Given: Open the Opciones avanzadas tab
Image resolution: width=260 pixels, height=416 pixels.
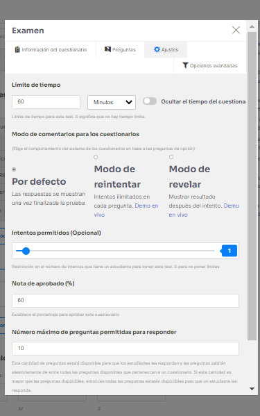Looking at the screenshot, I should click(x=210, y=65).
